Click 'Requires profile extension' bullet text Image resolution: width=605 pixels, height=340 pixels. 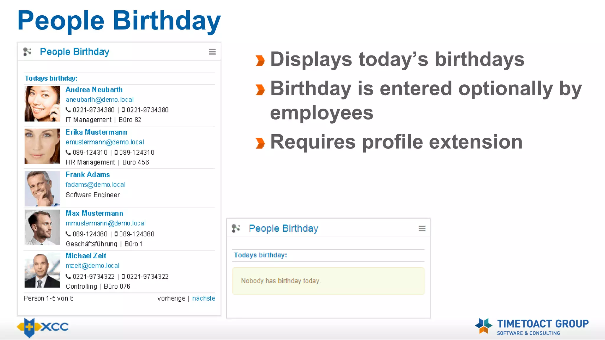pyautogui.click(x=396, y=142)
